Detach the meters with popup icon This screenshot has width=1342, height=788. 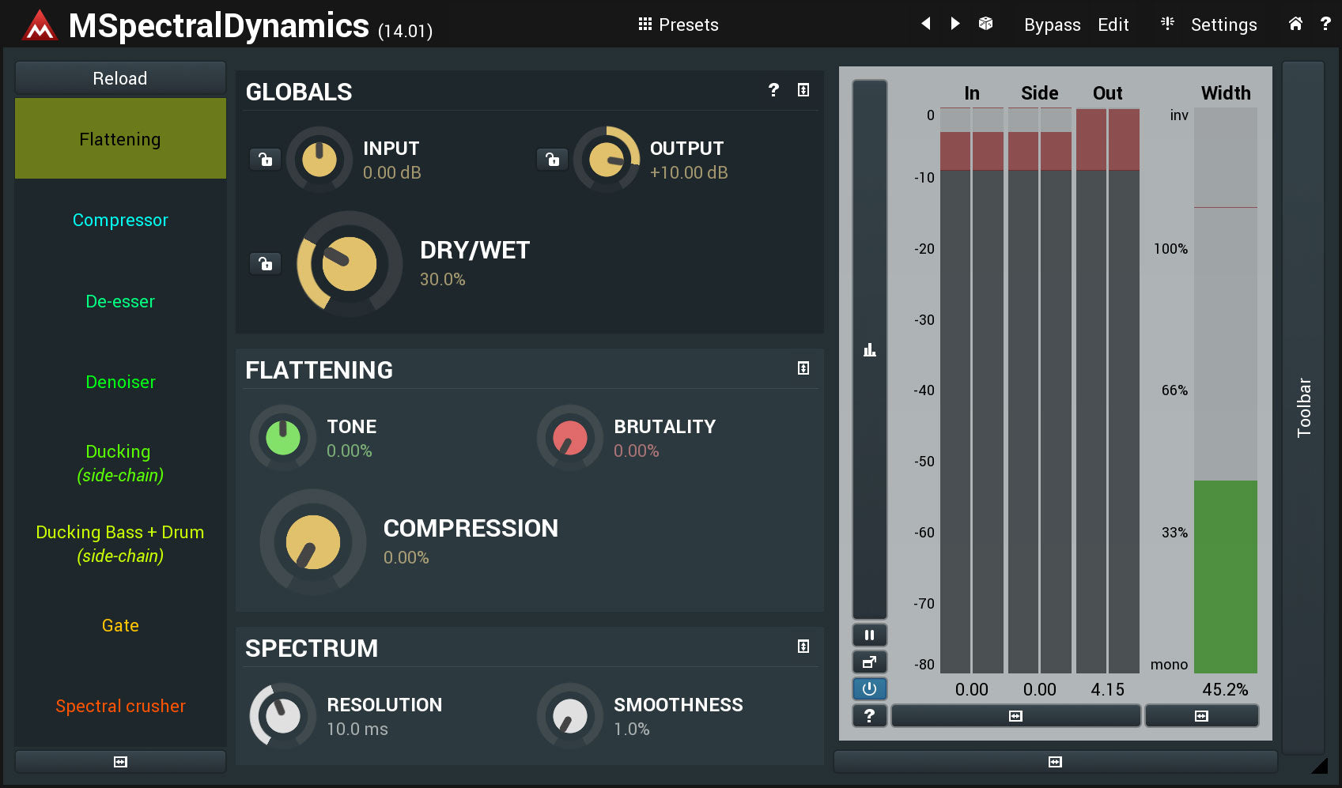pyautogui.click(x=869, y=662)
